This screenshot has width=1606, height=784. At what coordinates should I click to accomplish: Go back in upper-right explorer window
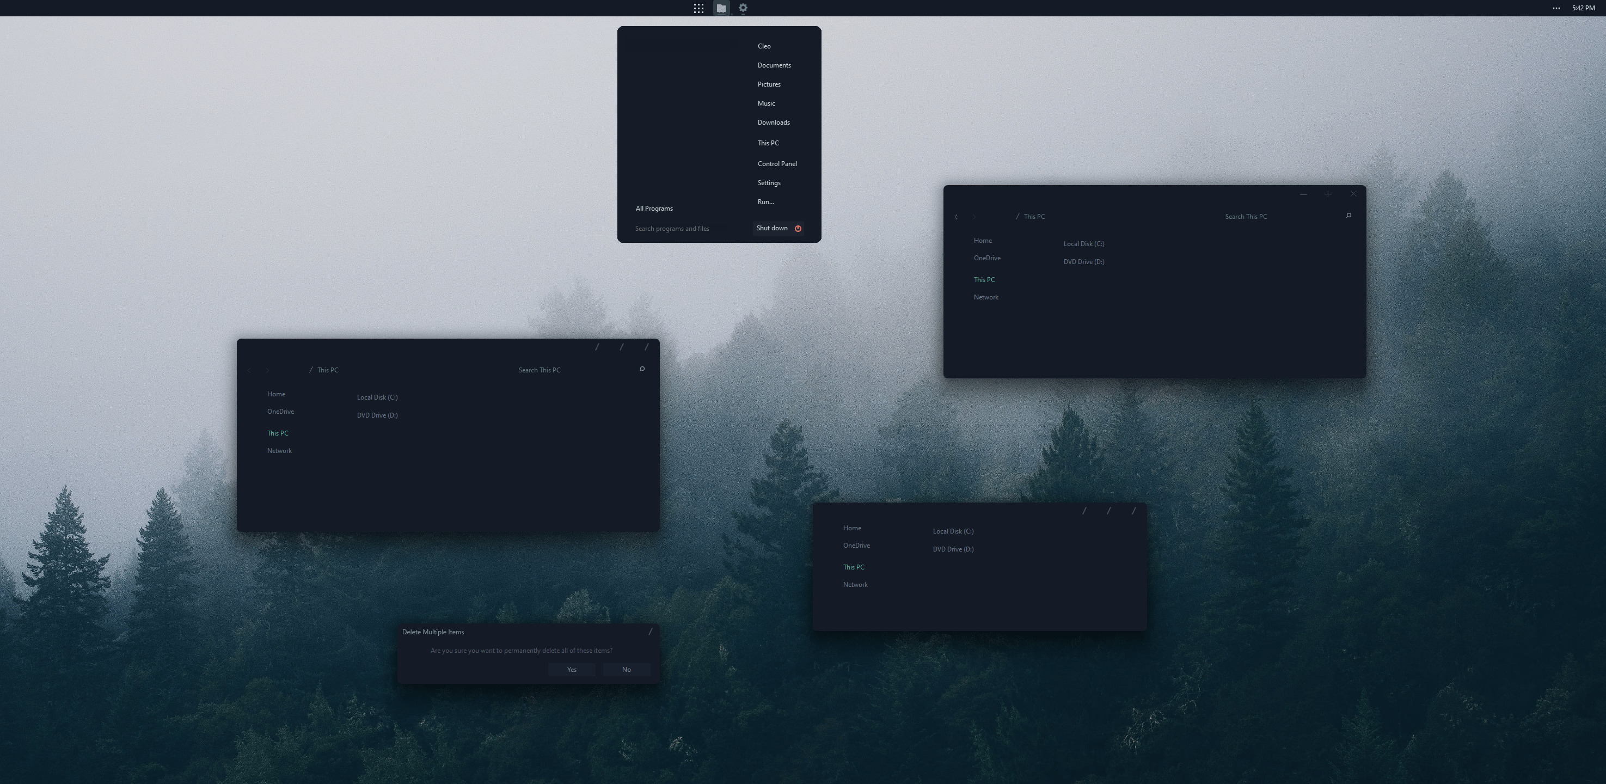click(956, 217)
